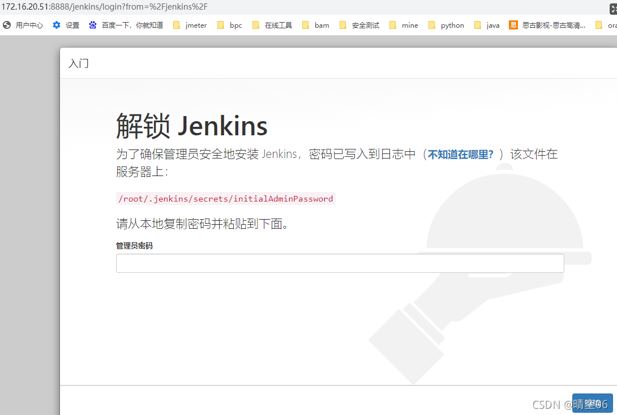Open the bpc bookmark folder
Viewport: 617px width, 415px height.
230,25
